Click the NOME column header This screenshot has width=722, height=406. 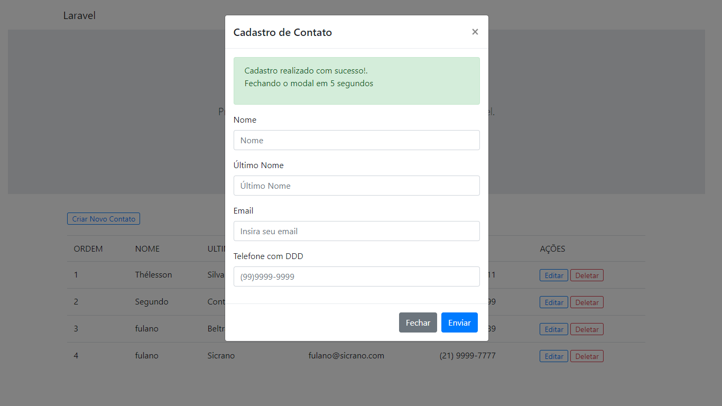[x=147, y=248]
